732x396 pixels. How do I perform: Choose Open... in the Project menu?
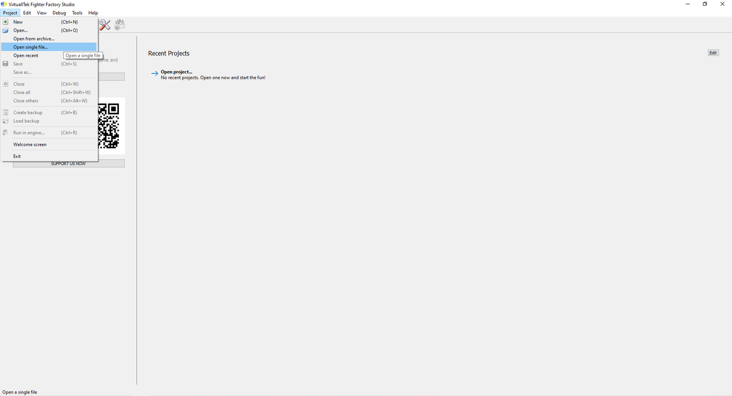click(x=49, y=30)
